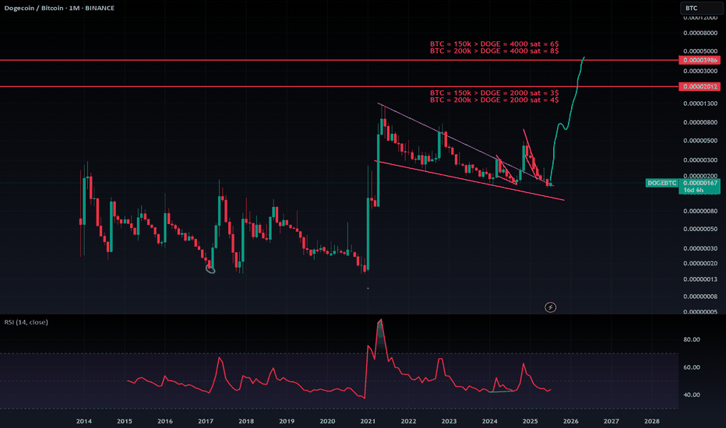Image resolution: width=726 pixels, height=428 pixels.
Task: Click 0.00000020 on the price scale
Action: tap(700, 263)
